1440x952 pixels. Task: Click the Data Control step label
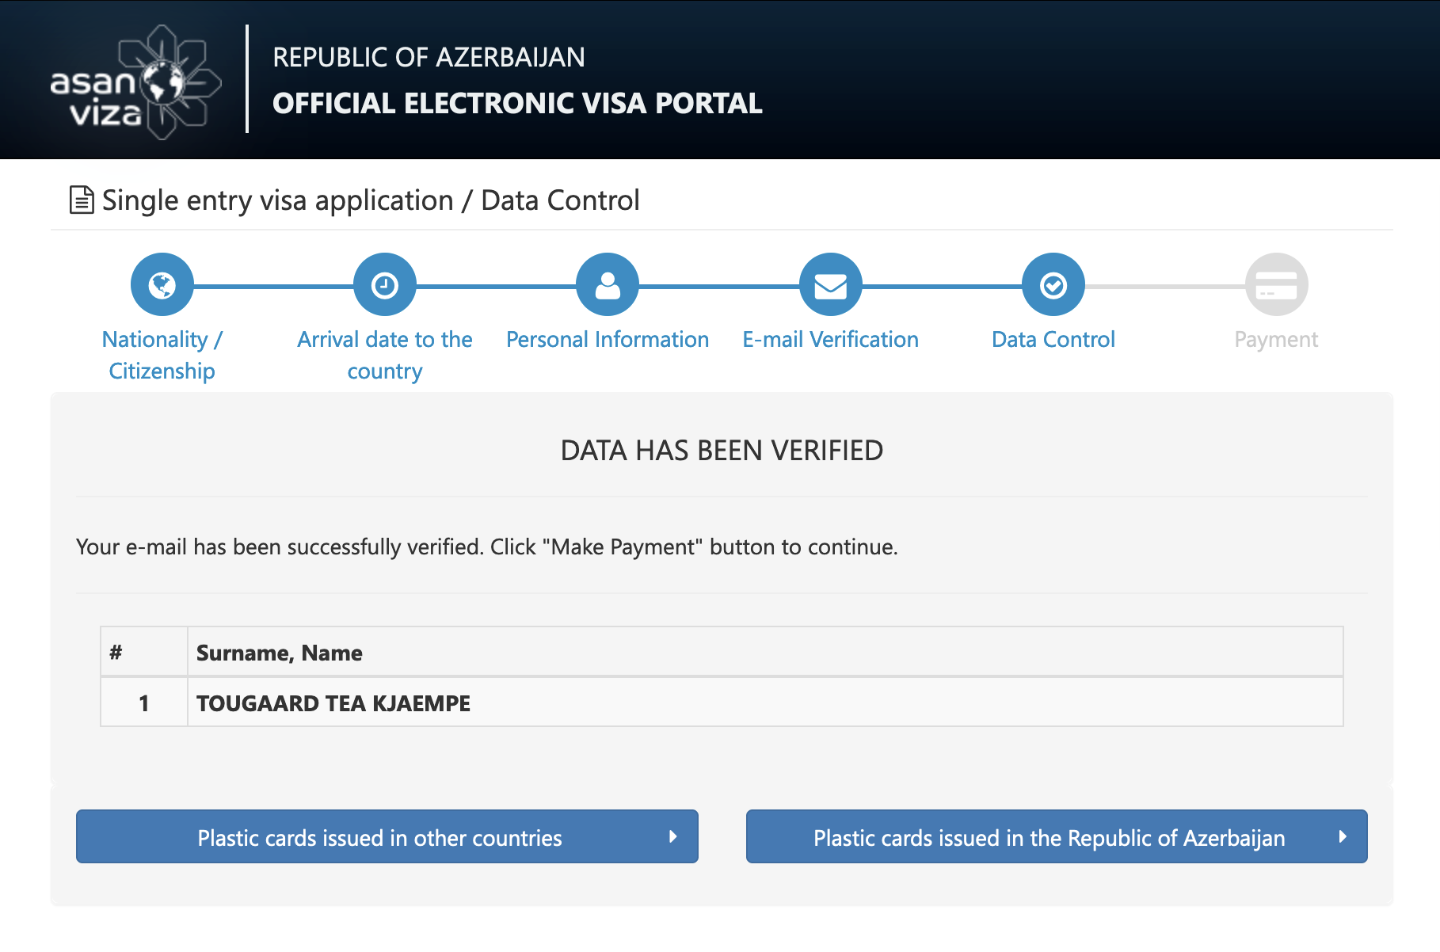click(1053, 340)
